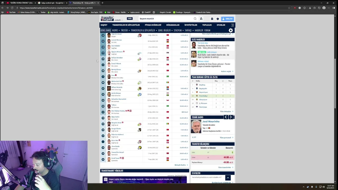Open the Haber arşivi link
Screen dimensions: 338x190
pos(227,72)
